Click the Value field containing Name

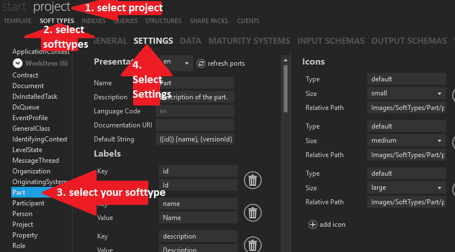(x=198, y=218)
